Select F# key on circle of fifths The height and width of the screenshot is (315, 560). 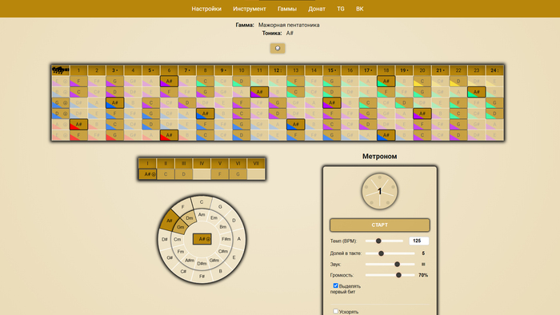tap(202, 276)
